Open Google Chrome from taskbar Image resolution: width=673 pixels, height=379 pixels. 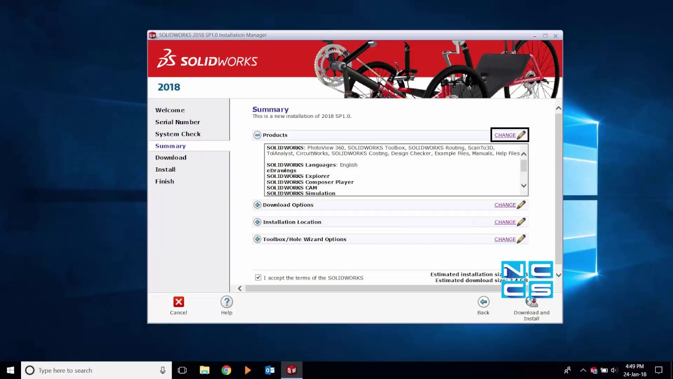click(x=226, y=370)
